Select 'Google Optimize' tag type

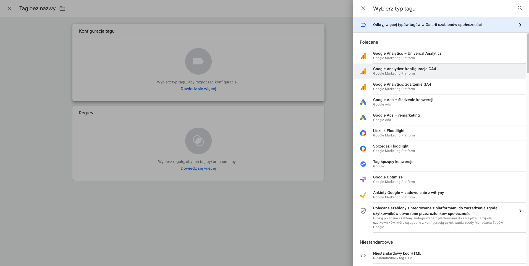pyautogui.click(x=439, y=180)
